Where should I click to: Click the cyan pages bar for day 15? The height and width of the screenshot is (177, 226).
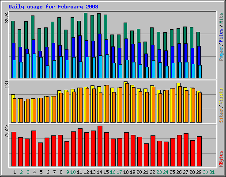point(107,66)
